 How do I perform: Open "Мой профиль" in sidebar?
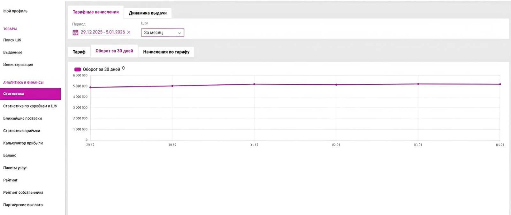tap(15, 11)
